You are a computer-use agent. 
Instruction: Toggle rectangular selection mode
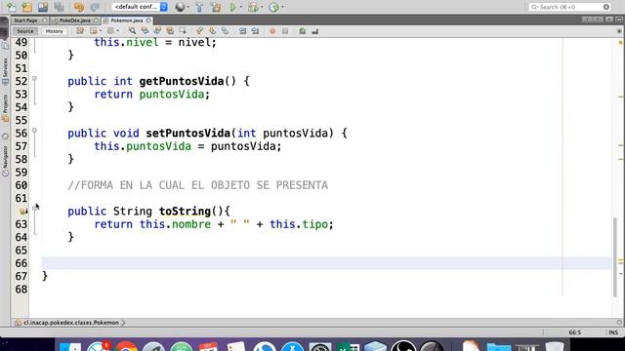click(183, 31)
